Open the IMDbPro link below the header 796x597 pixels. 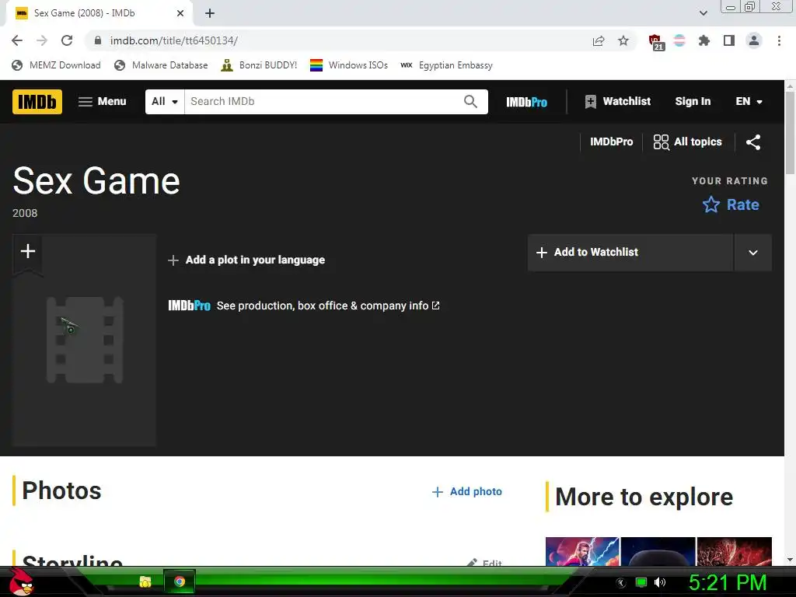(611, 142)
